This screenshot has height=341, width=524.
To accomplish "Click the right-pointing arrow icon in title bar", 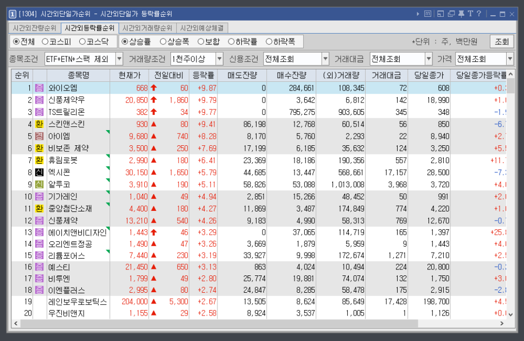I will 418,14.
